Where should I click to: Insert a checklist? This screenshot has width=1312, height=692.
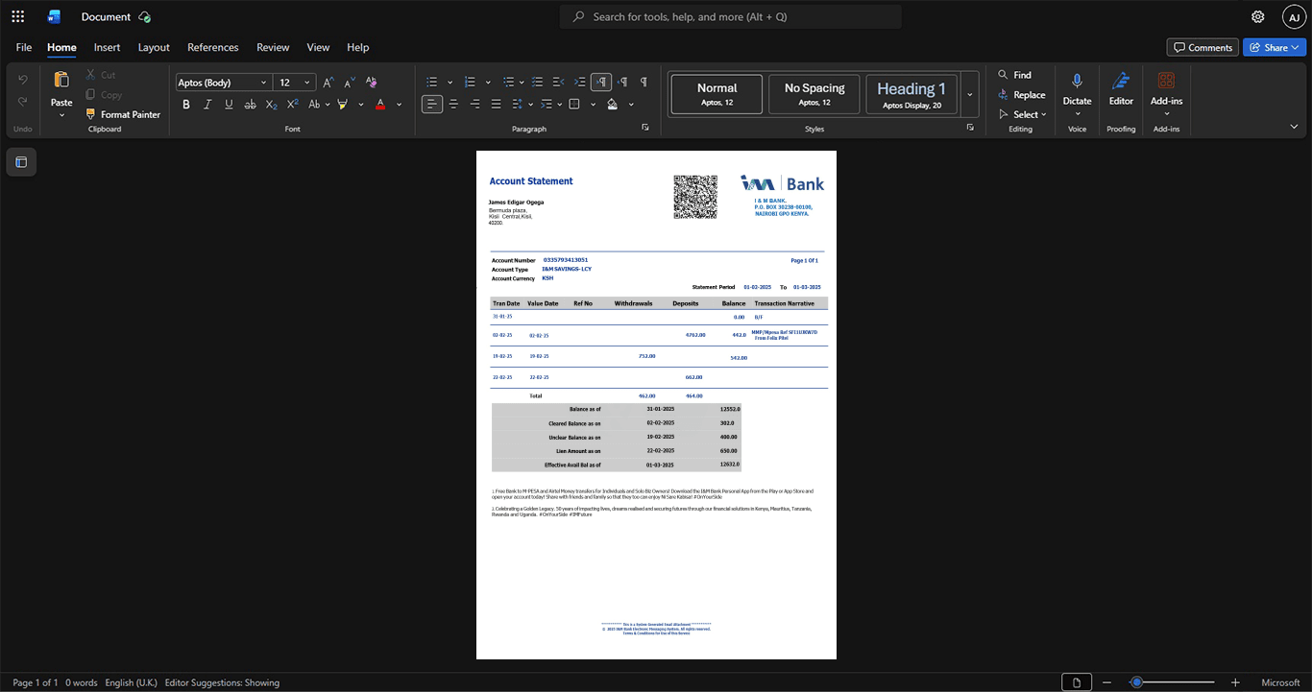[538, 83]
